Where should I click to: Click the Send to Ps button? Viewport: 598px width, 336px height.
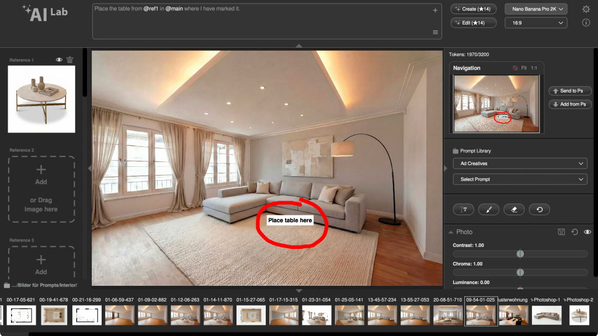[570, 91]
